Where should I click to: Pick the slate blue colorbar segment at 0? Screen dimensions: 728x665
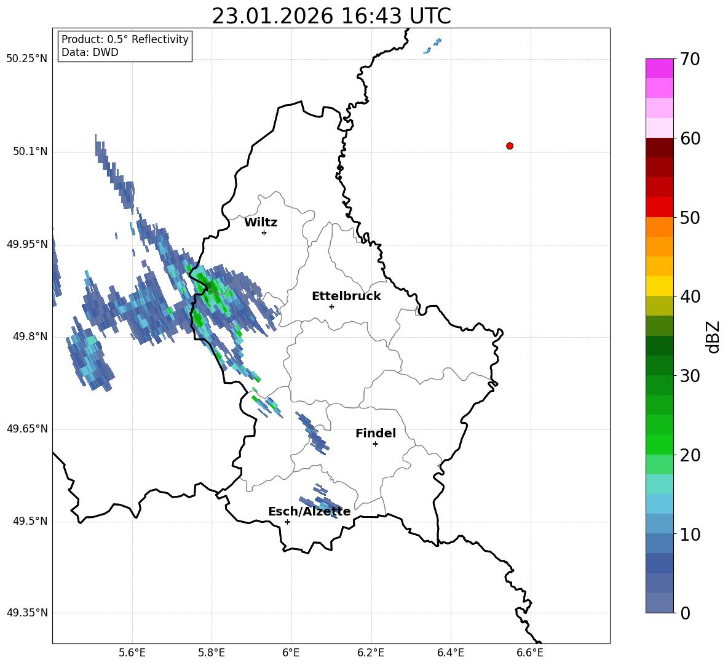click(659, 603)
